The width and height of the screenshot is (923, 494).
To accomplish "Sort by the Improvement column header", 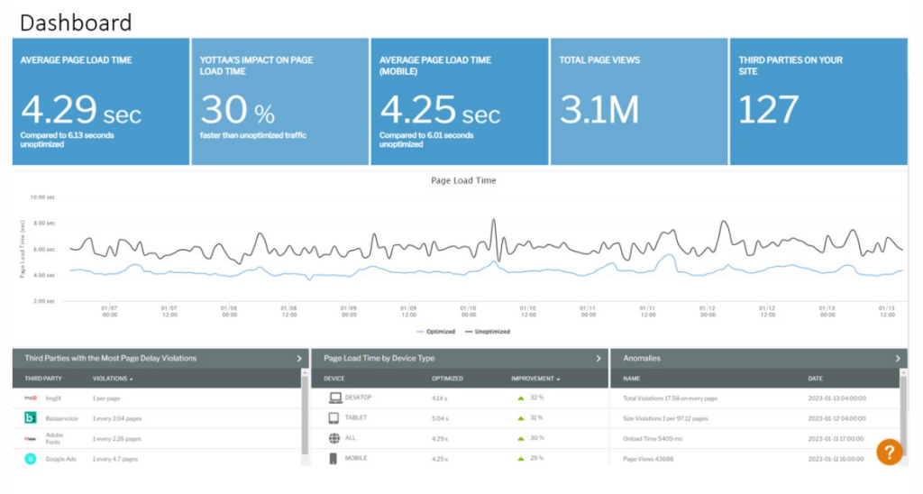I will (535, 379).
